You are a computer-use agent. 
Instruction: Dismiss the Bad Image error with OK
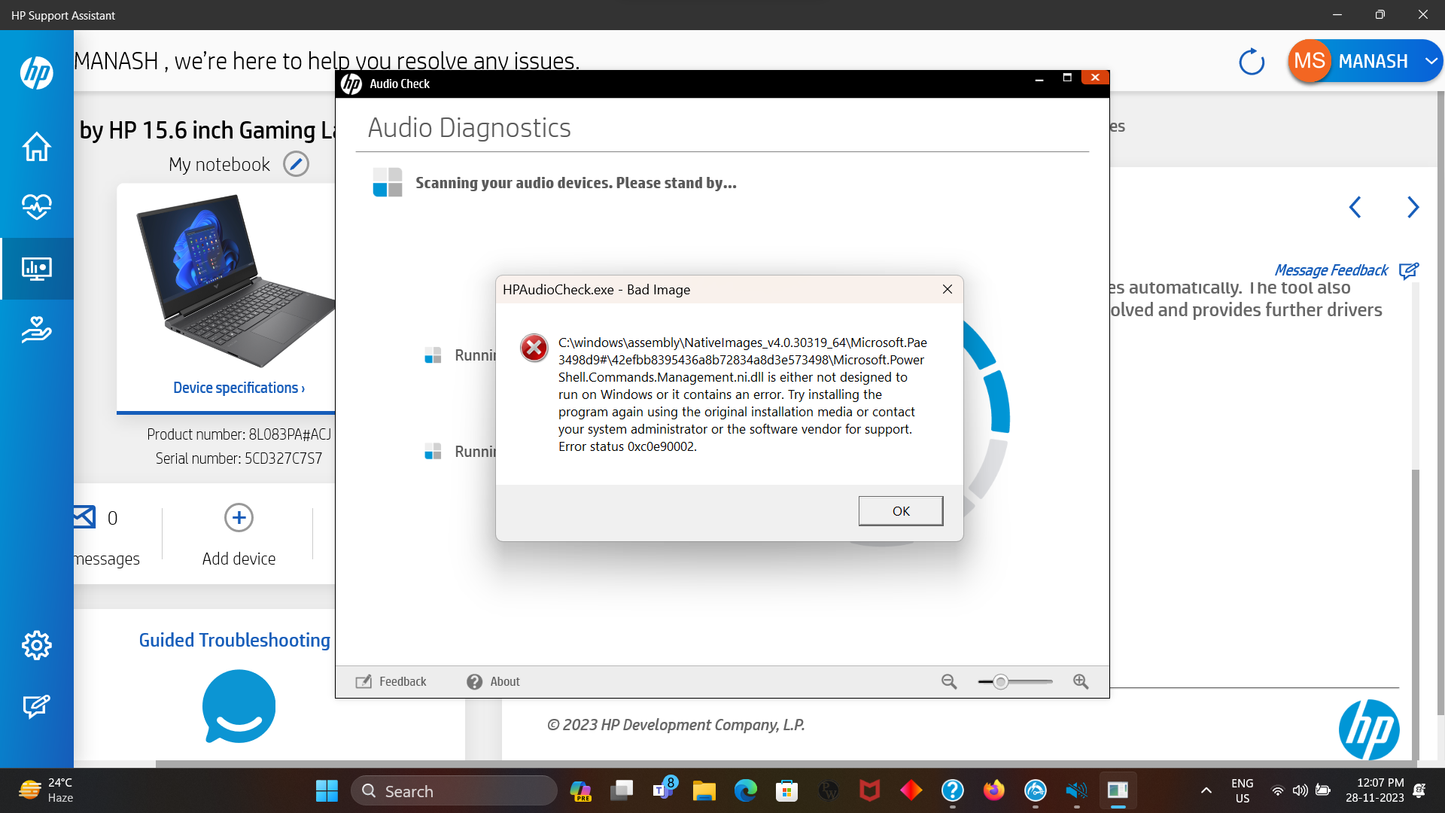coord(900,510)
